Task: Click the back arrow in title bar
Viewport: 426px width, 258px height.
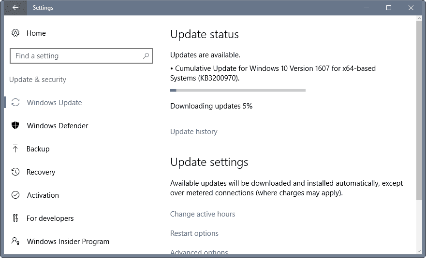Action: tap(15, 8)
